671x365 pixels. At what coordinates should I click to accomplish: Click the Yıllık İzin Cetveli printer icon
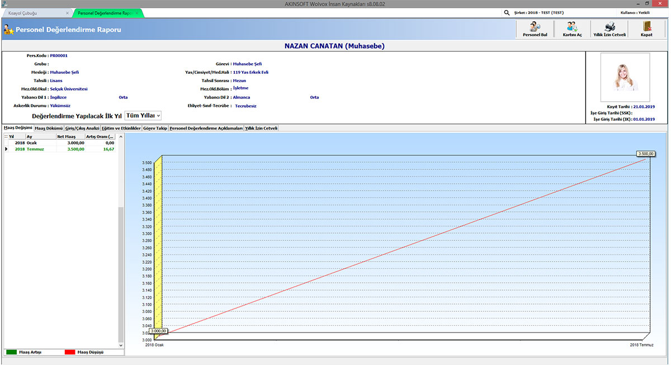click(x=609, y=27)
